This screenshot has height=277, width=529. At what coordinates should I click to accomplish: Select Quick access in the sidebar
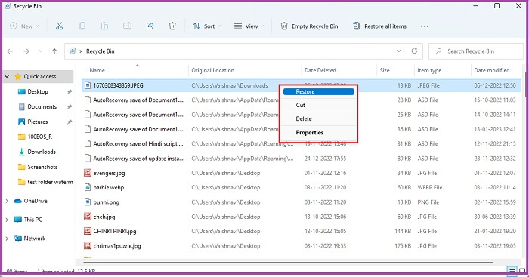pos(40,76)
